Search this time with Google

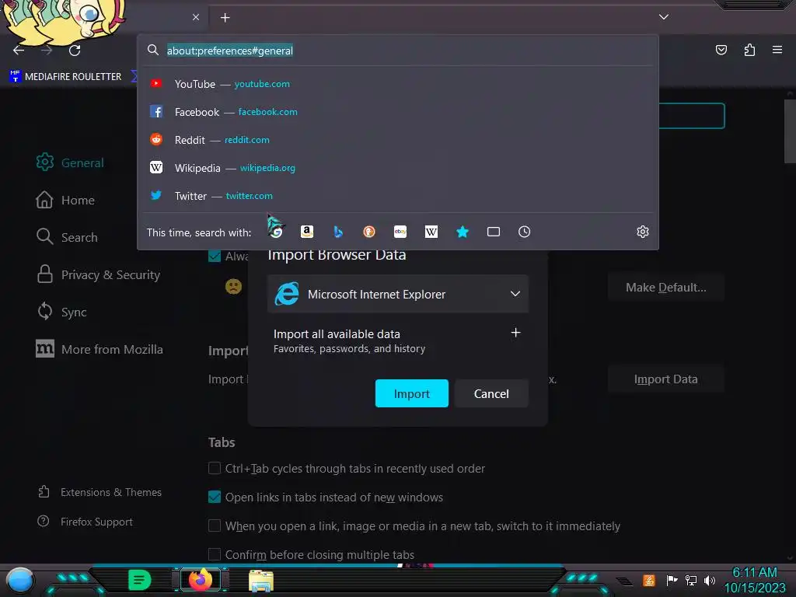[x=276, y=232]
